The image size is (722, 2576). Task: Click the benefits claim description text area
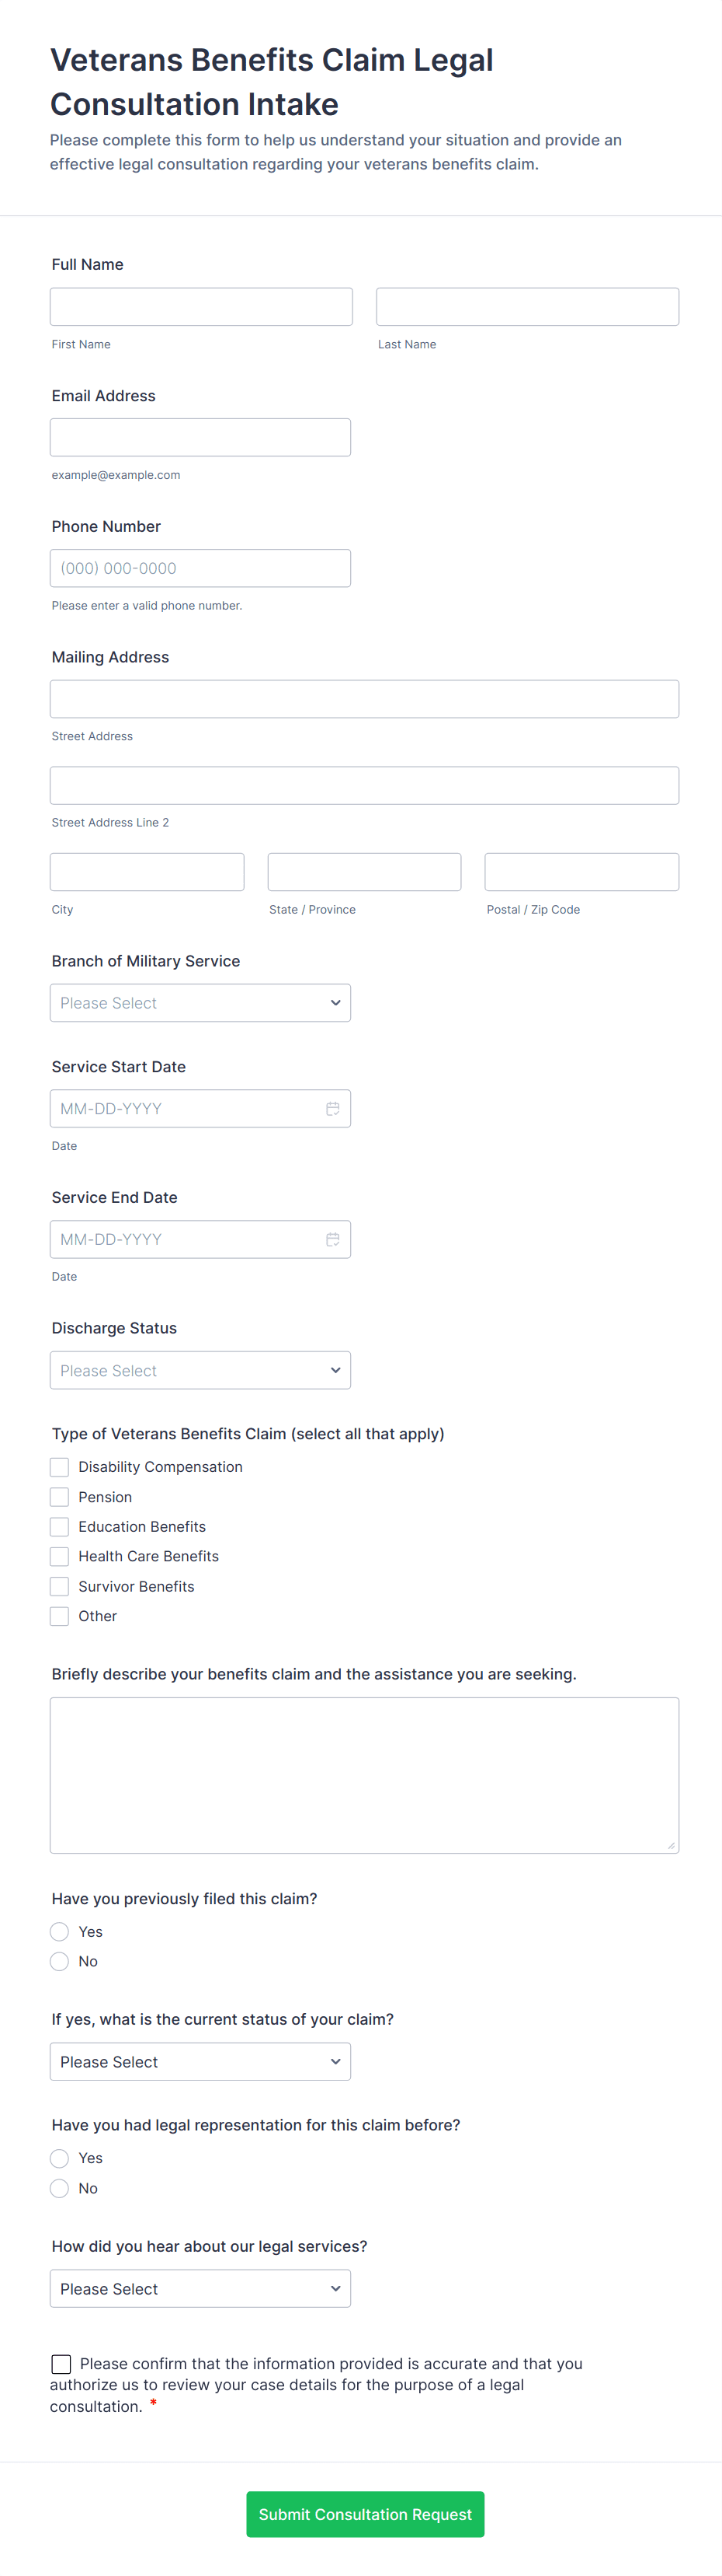point(365,1775)
